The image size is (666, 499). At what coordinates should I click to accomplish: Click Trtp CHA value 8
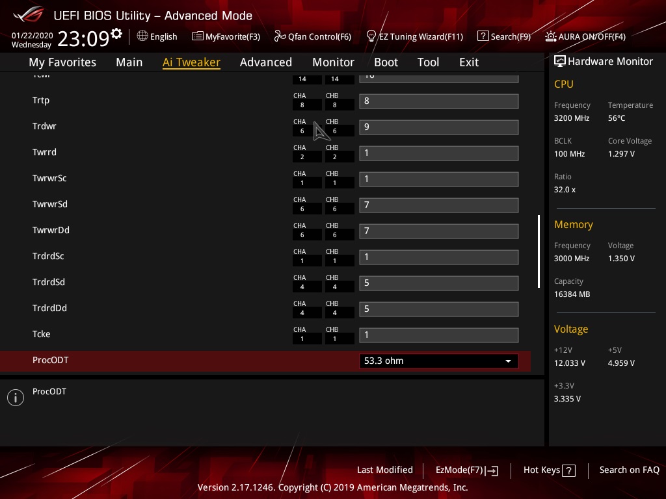click(307, 105)
